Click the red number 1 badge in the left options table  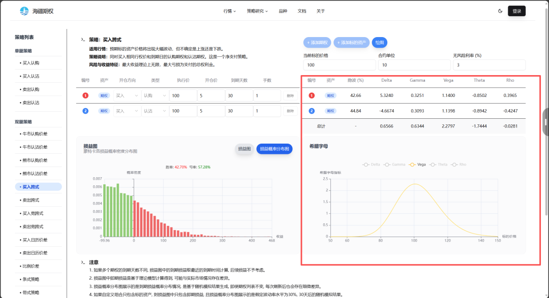click(85, 95)
